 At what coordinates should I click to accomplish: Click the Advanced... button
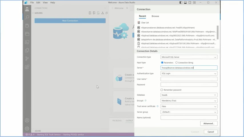[x=209, y=124]
